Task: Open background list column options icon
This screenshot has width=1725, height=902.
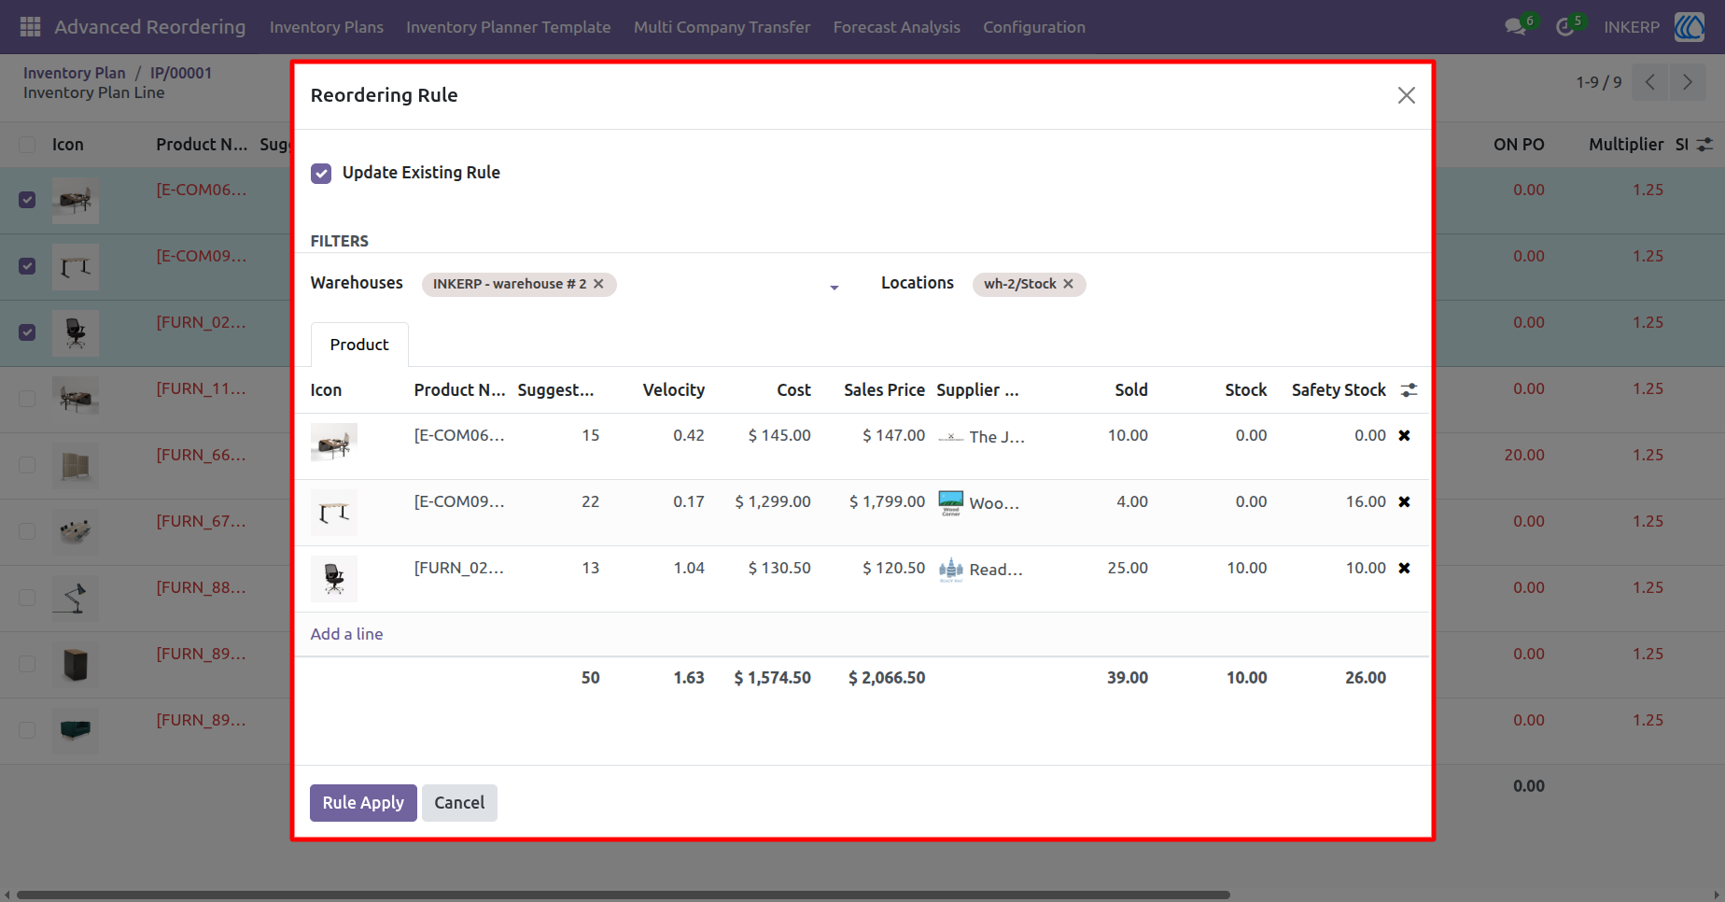Action: (x=1704, y=145)
